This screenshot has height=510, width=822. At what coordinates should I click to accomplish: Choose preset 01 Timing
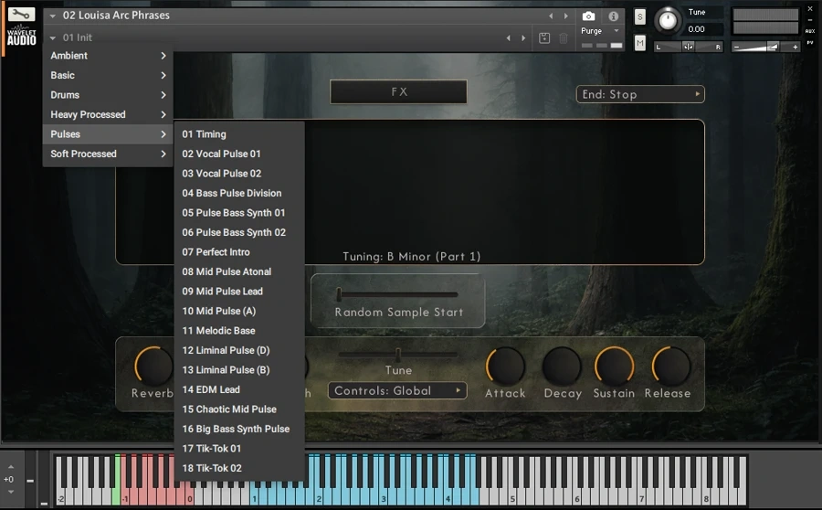[239, 134]
